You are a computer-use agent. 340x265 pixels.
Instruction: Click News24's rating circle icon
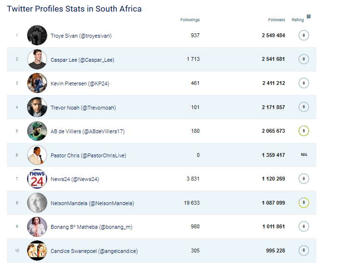303,179
